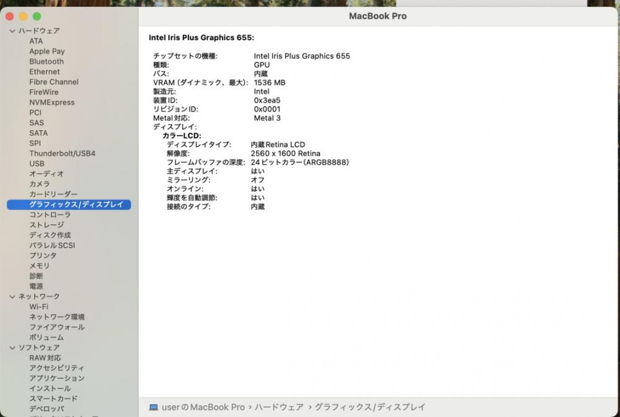Image resolution: width=620 pixels, height=417 pixels.
Task: Open オーディオ sidebar entry
Action: 46,174
